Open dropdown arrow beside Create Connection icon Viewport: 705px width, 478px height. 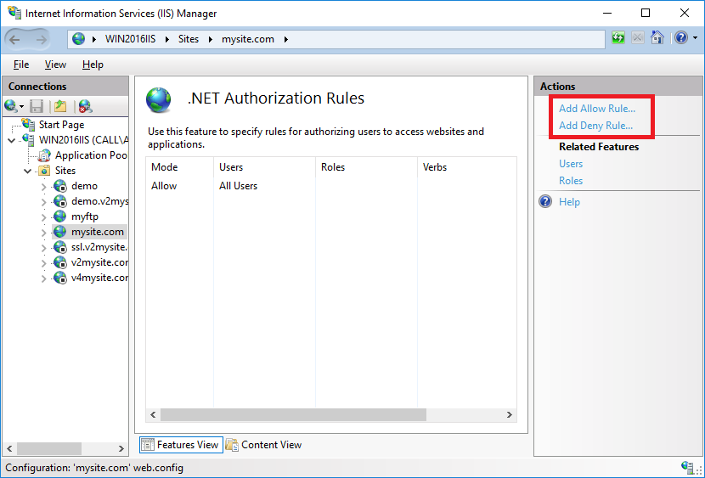click(21, 107)
